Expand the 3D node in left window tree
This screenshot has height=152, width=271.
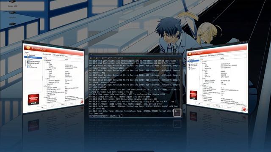point(25,65)
